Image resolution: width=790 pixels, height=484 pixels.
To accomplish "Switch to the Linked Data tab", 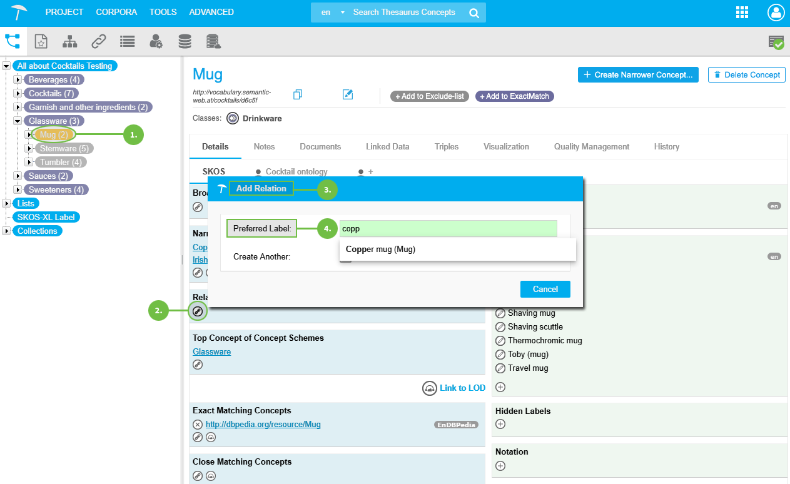I will pos(387,146).
